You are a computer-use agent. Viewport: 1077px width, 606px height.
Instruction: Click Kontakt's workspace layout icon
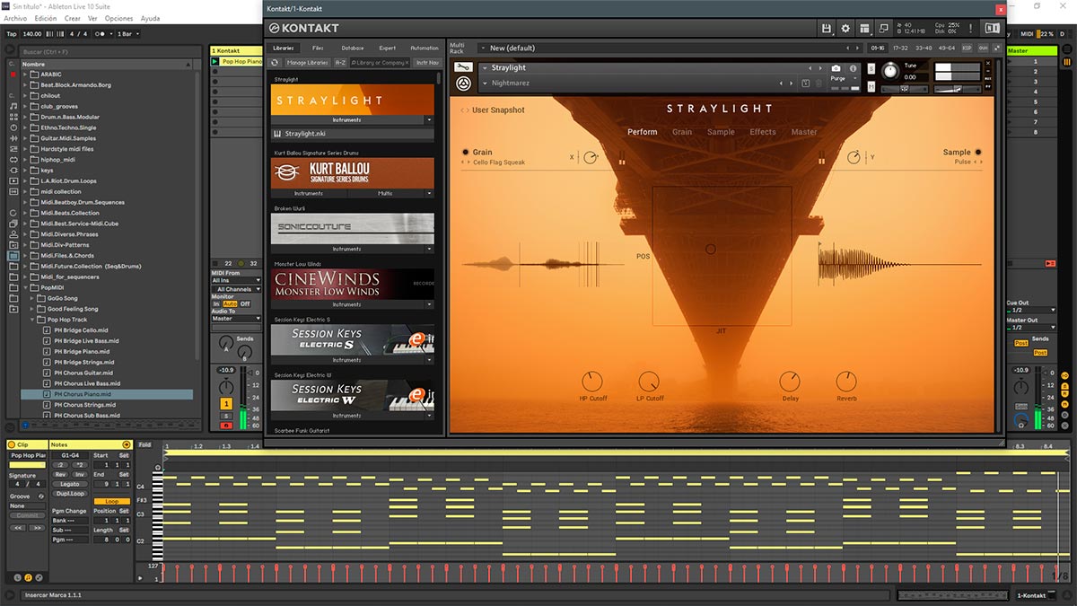pyautogui.click(x=864, y=29)
